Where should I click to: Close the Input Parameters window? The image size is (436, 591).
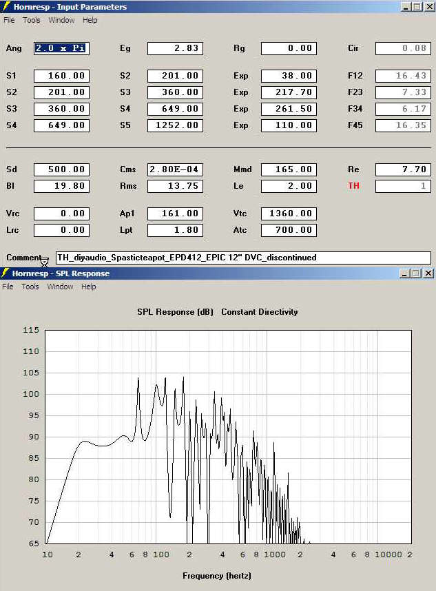pyautogui.click(x=430, y=6)
